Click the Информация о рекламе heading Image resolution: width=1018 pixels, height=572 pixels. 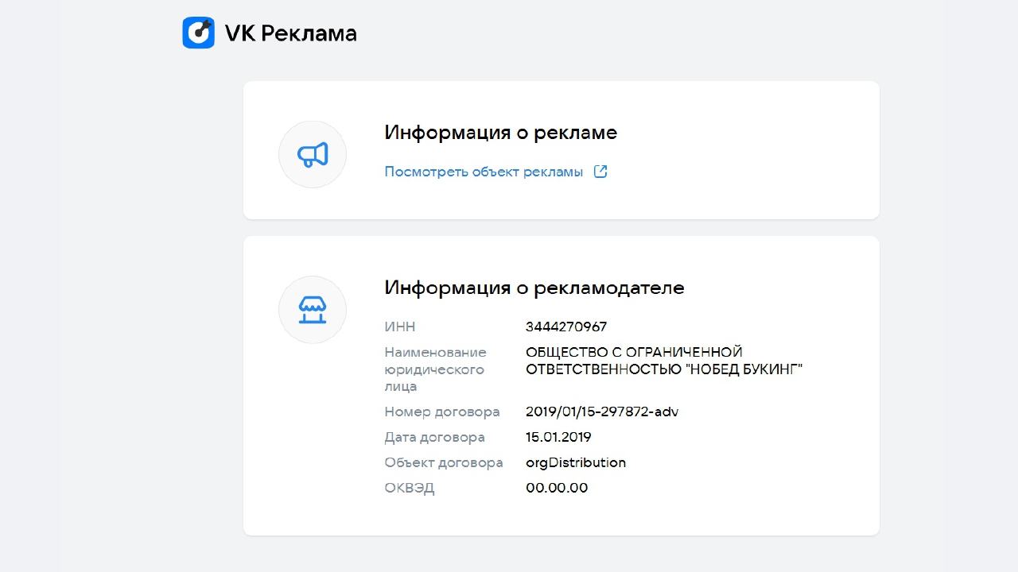501,132
